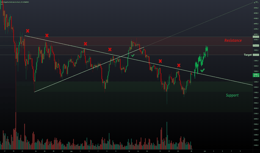Image resolution: width=260 pixels, height=153 pixels.
Task: Click the 11 date label on time axis
Action: click(116, 151)
